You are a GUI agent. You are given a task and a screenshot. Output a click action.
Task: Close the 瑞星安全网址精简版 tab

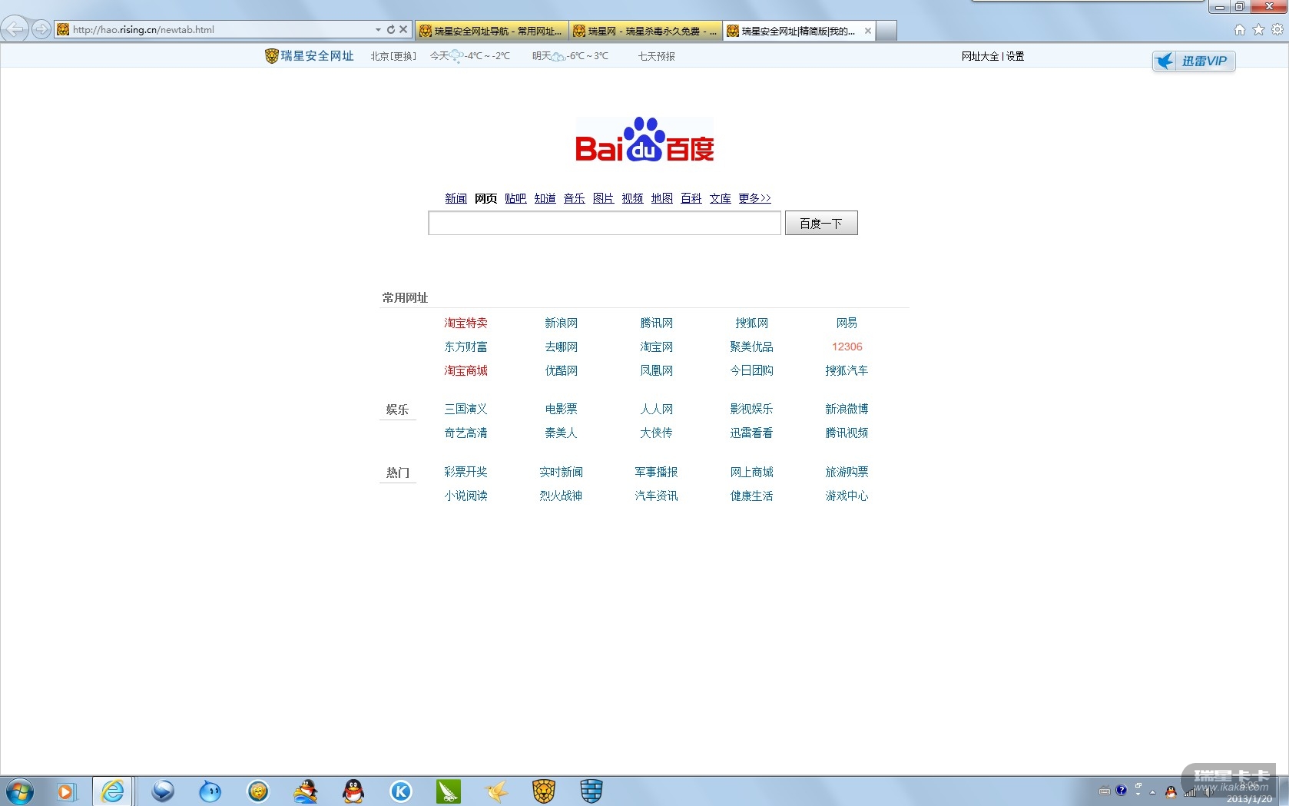tap(868, 31)
